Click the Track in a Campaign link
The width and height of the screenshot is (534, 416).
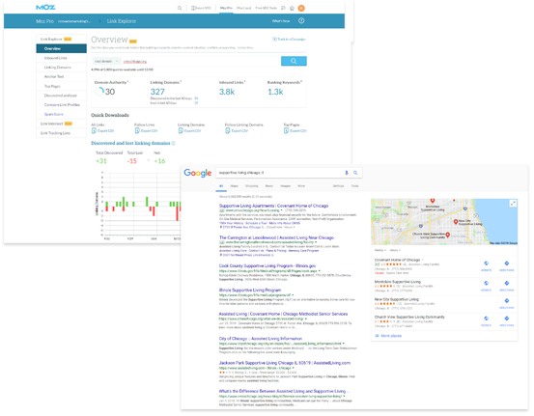coord(289,40)
